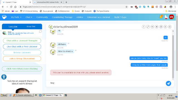This screenshot has width=178, height=100.
Task: Open the Diverse bookmarks folder
Action: tap(76, 11)
